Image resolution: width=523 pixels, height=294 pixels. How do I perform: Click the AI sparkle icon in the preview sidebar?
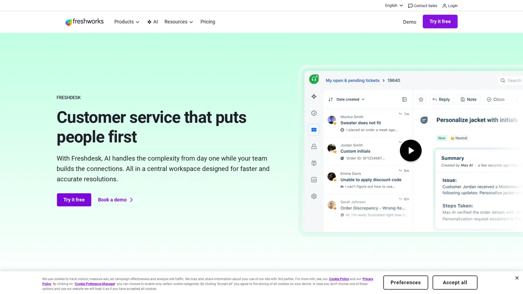(x=314, y=96)
